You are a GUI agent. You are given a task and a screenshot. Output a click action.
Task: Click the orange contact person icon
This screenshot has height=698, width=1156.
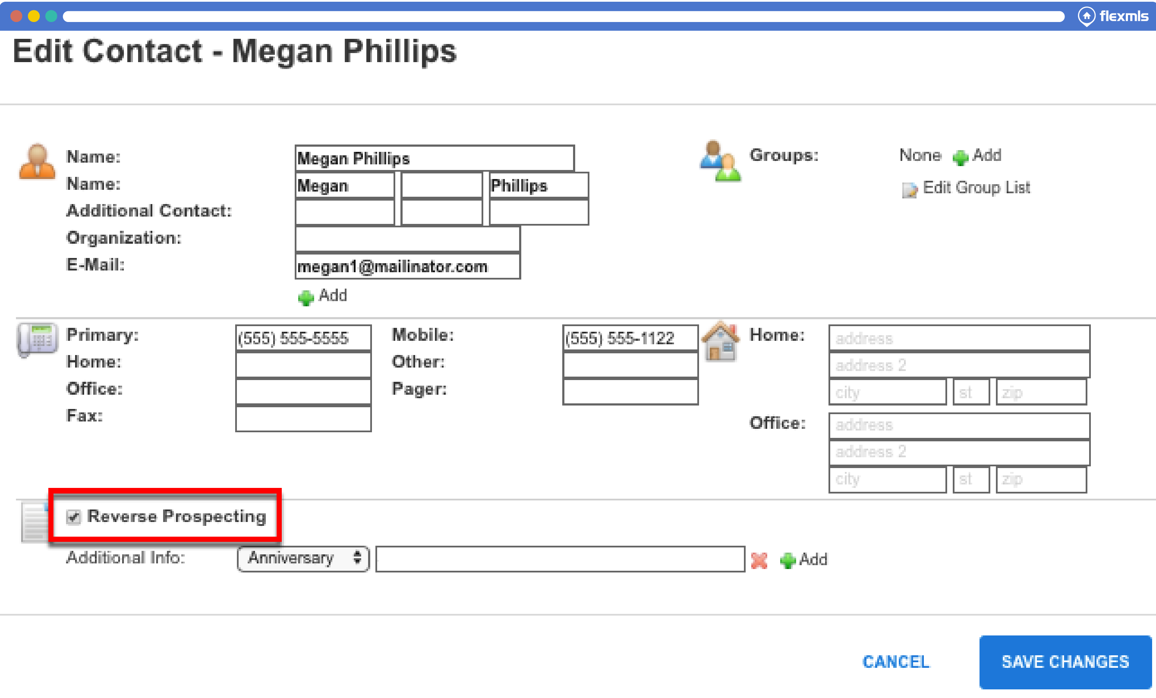(37, 162)
